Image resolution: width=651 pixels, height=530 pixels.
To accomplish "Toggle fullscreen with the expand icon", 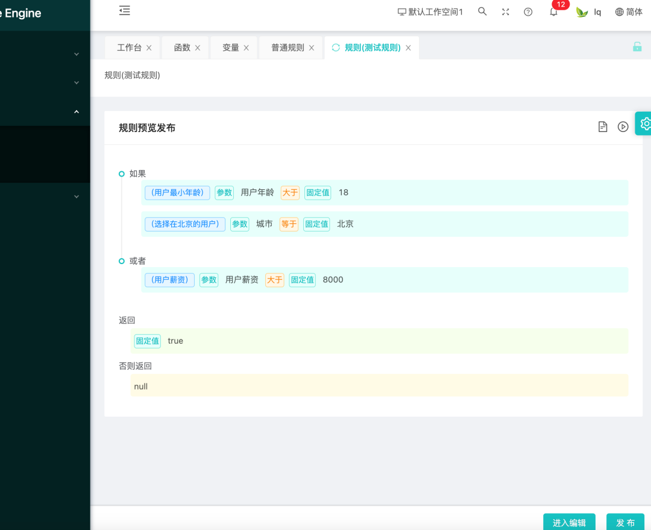I will coord(505,11).
